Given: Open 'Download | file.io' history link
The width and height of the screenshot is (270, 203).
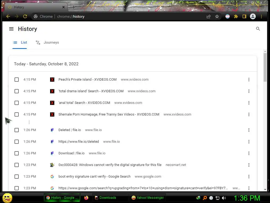Looking at the screenshot, I should (x=71, y=153).
